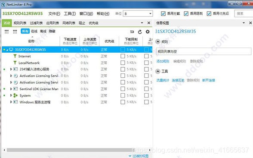Toggle the 启用拦截 checkbox

pyautogui.click(x=163, y=14)
